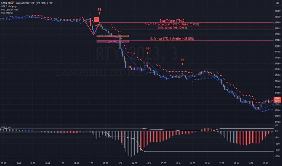Click the 16:30 time axis label
This screenshot has width=282, height=166.
tap(207, 163)
